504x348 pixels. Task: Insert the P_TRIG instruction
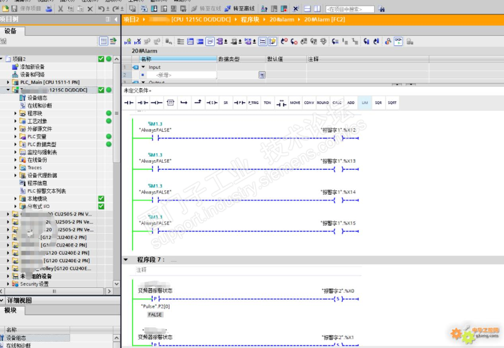coord(253,103)
